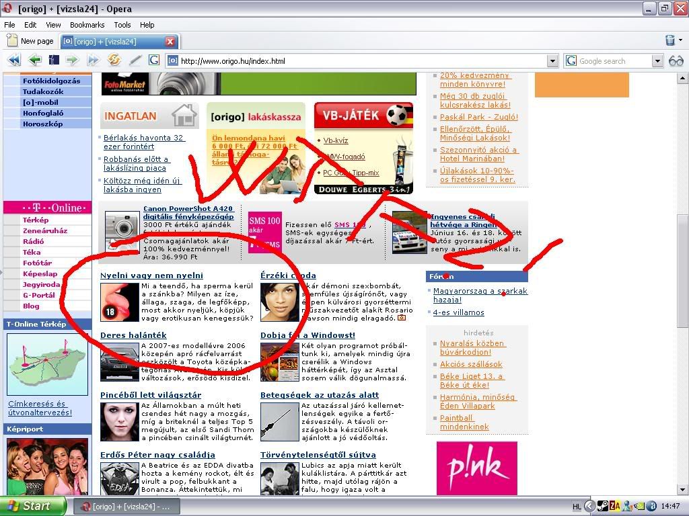Open the 'Nyelni vagy nem nyelni' article link
Screen dimensions: 689x516
click(x=151, y=275)
